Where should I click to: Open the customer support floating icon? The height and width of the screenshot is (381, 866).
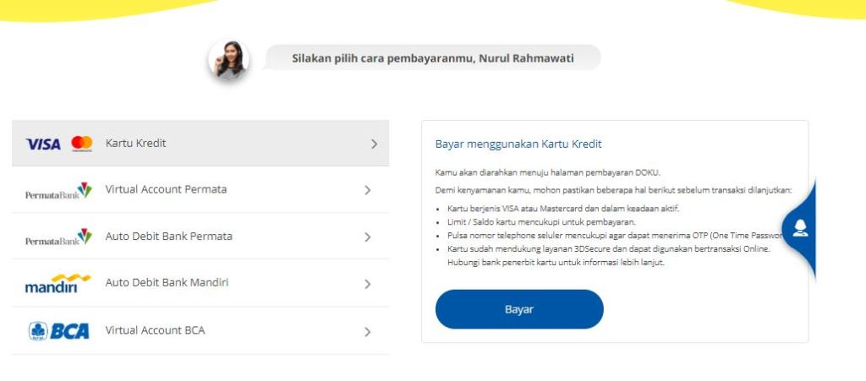[799, 228]
